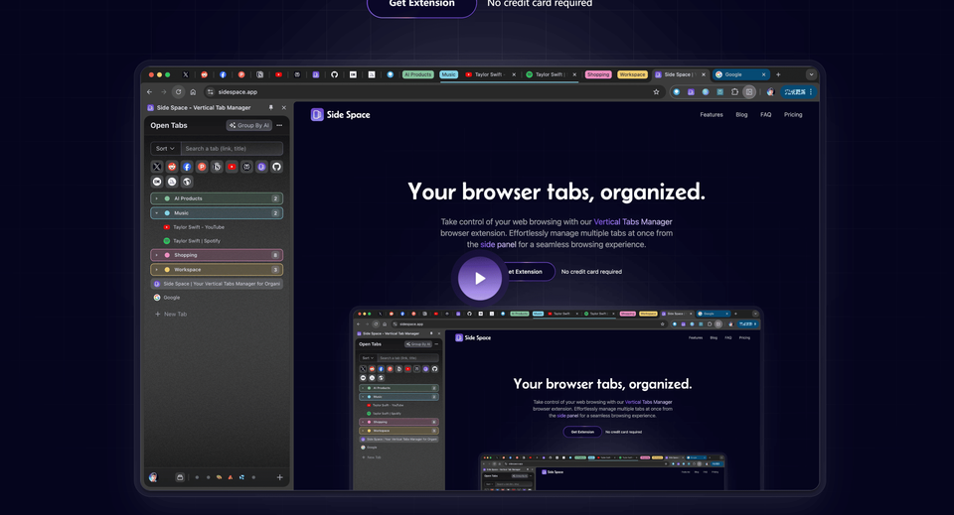Image resolution: width=954 pixels, height=515 pixels.
Task: Click the plus icon at side panel bottom
Action: 279,477
